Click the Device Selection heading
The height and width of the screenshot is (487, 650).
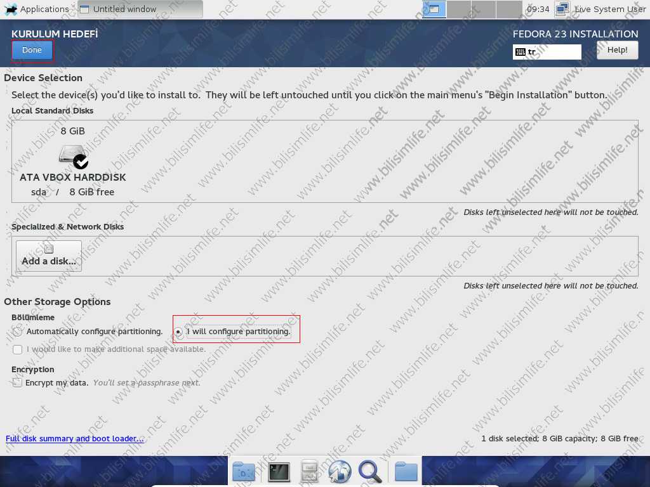[43, 78]
